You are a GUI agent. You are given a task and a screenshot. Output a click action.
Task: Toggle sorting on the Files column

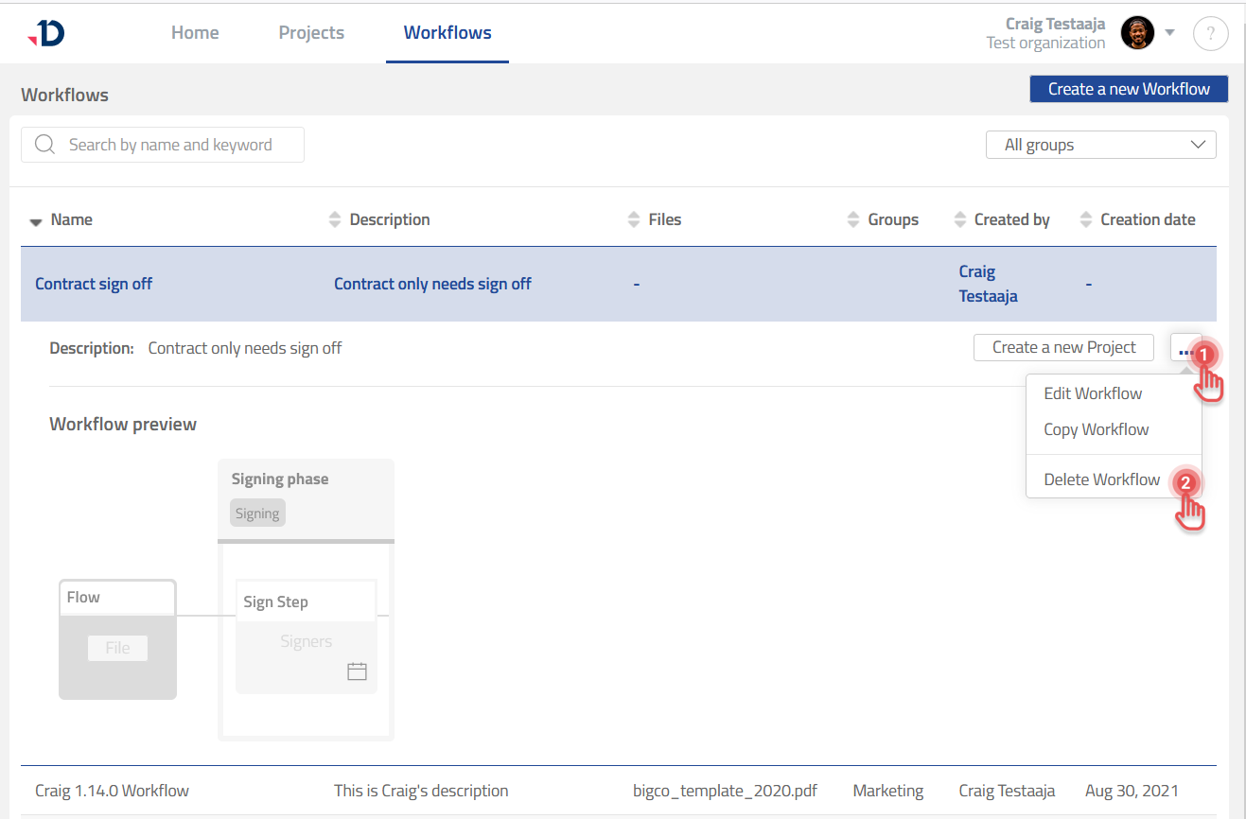[634, 218]
